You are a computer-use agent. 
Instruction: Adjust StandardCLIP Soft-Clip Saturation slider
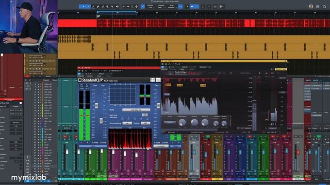pyautogui.click(x=145, y=115)
